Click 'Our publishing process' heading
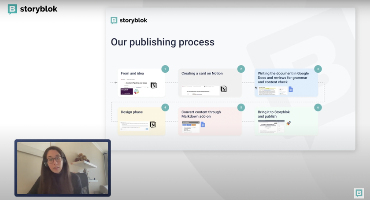This screenshot has height=200, width=370. click(x=163, y=42)
